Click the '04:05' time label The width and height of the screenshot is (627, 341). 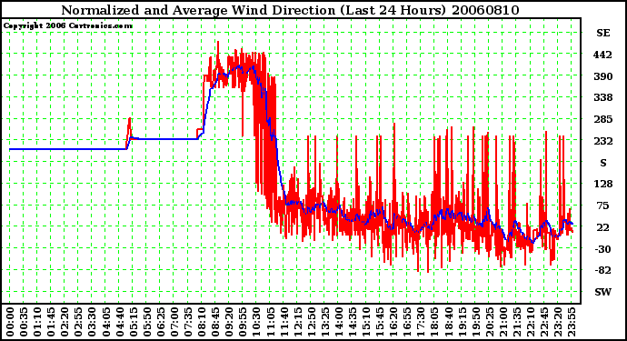[105, 322]
